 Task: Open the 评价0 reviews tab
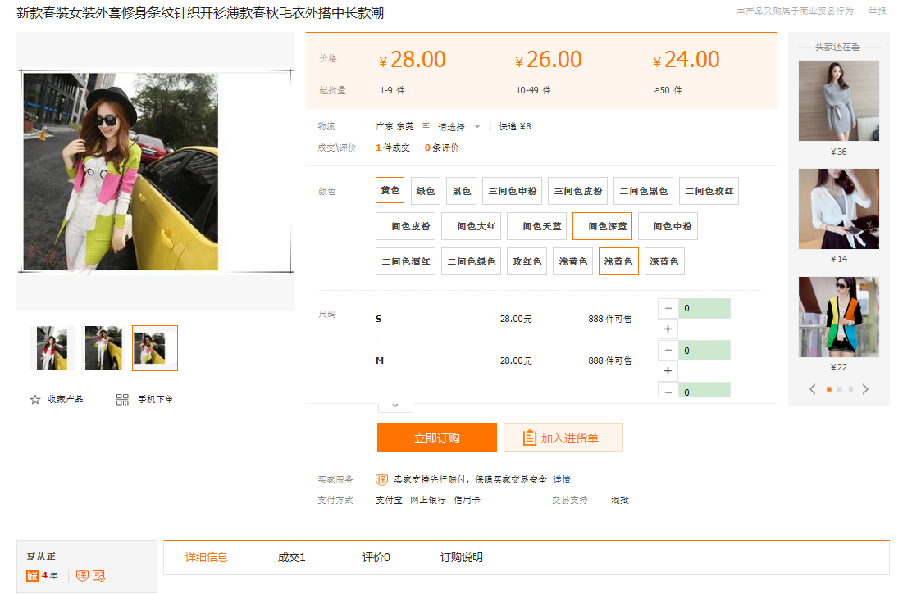pos(376,558)
